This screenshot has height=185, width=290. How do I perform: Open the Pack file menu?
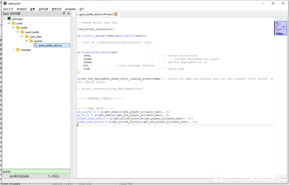[x=8, y=9]
